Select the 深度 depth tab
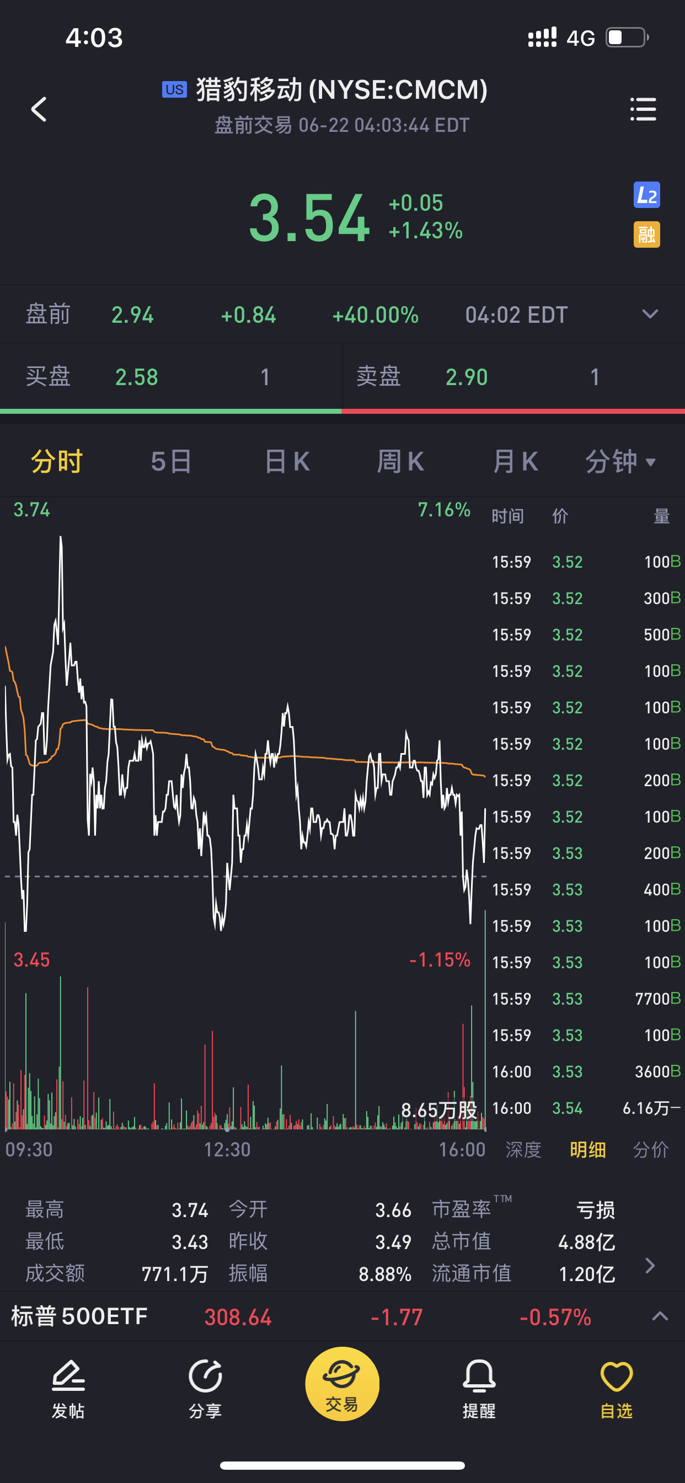 coord(523,1150)
